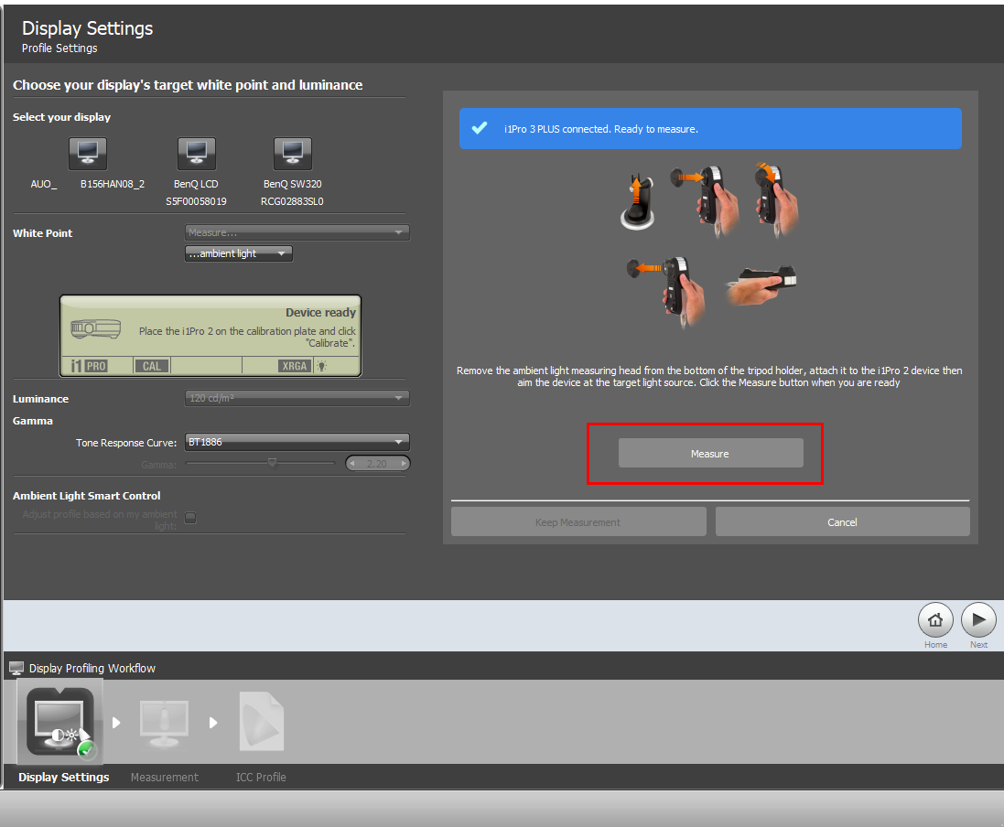Click the ICC Profile workflow label

[x=261, y=777]
